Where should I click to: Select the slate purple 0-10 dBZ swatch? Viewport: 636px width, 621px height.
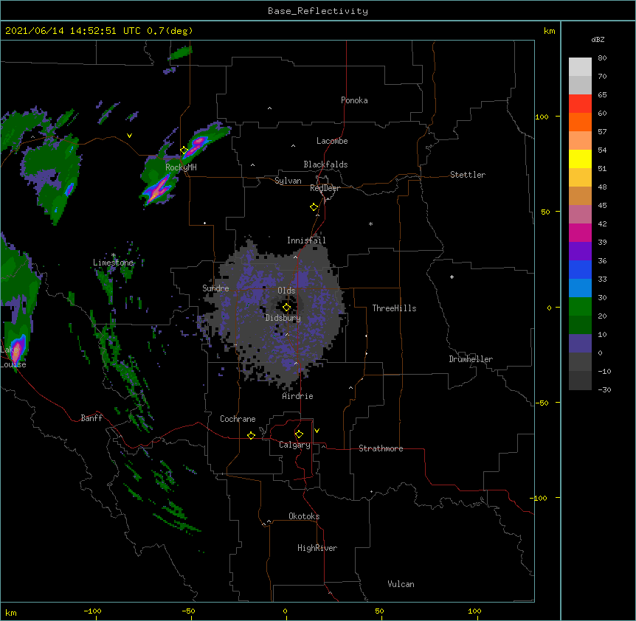(580, 344)
